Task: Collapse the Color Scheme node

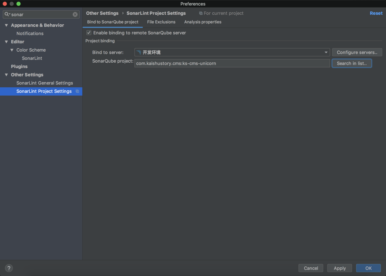Action: point(12,50)
